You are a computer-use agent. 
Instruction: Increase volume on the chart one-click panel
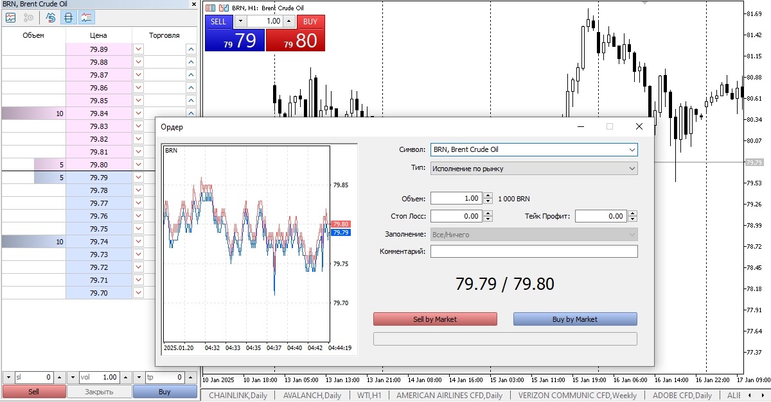[288, 21]
